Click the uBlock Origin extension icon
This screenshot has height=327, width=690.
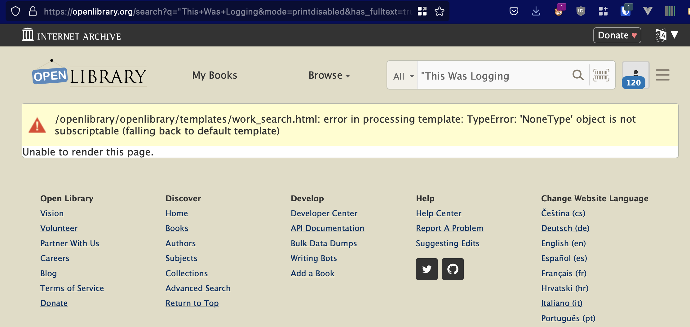pyautogui.click(x=581, y=11)
